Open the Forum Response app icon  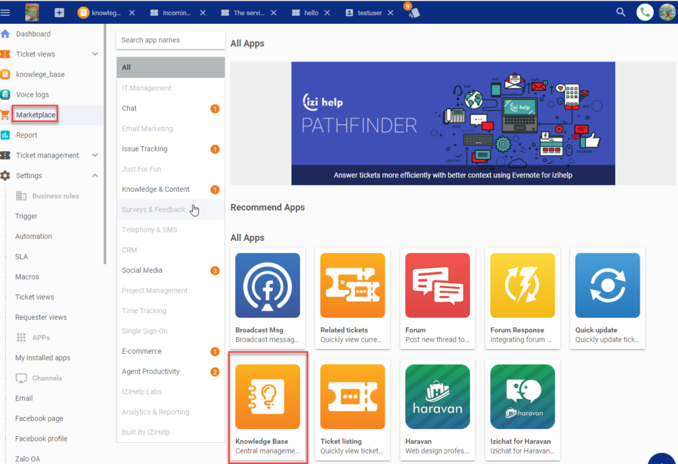tap(522, 285)
